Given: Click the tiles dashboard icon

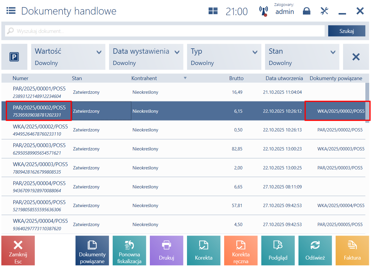Looking at the screenshot, I should pyautogui.click(x=213, y=11).
